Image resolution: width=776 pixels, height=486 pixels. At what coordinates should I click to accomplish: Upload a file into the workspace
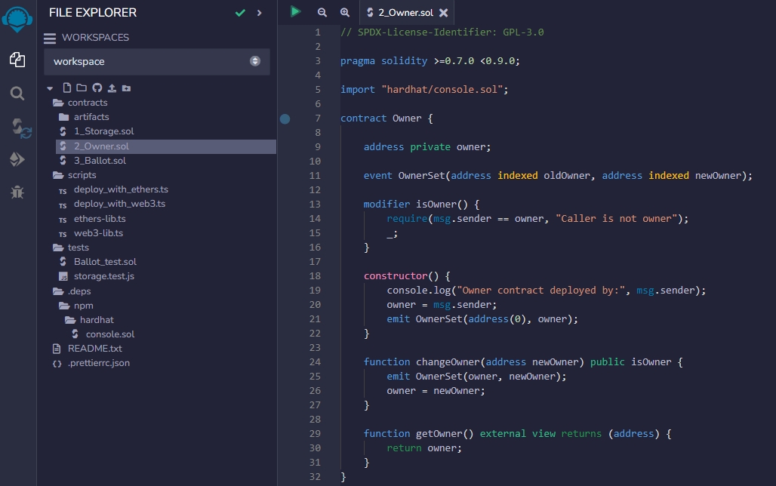pos(112,88)
